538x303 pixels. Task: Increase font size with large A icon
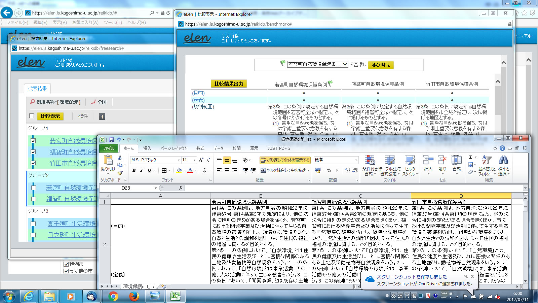[x=201, y=160]
